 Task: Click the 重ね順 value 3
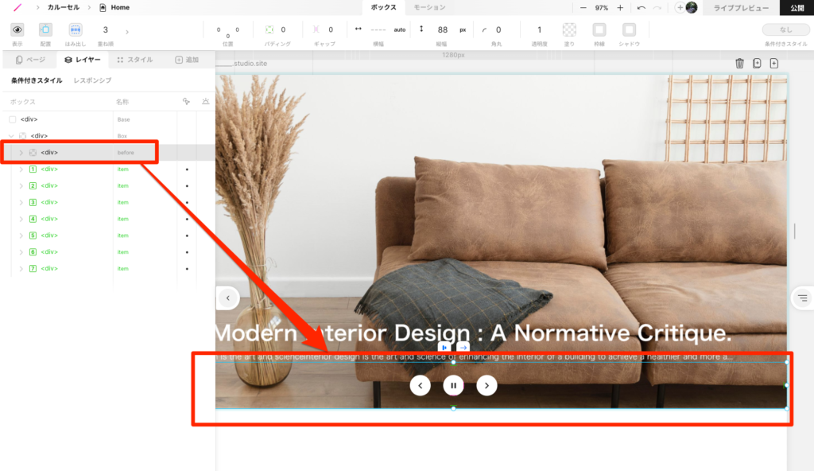(106, 29)
